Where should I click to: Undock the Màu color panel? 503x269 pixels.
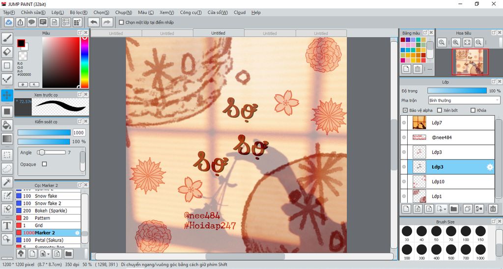[x=80, y=33]
